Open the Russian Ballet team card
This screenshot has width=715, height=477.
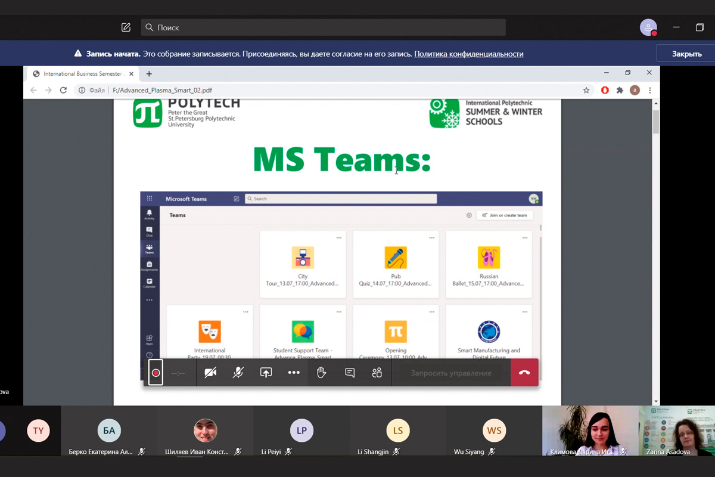489,264
